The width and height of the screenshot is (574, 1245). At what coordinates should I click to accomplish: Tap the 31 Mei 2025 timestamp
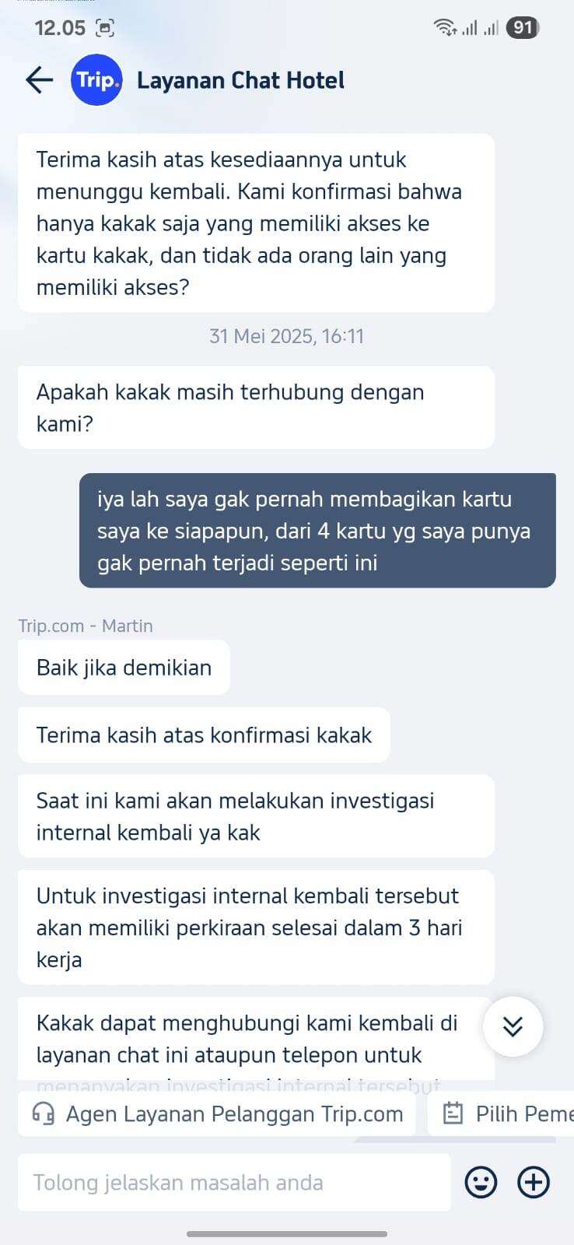point(286,336)
